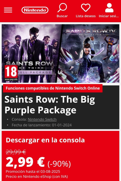Click the Promoción hasta el 03-08-2025 text
The image size is (121, 181).
(33, 172)
